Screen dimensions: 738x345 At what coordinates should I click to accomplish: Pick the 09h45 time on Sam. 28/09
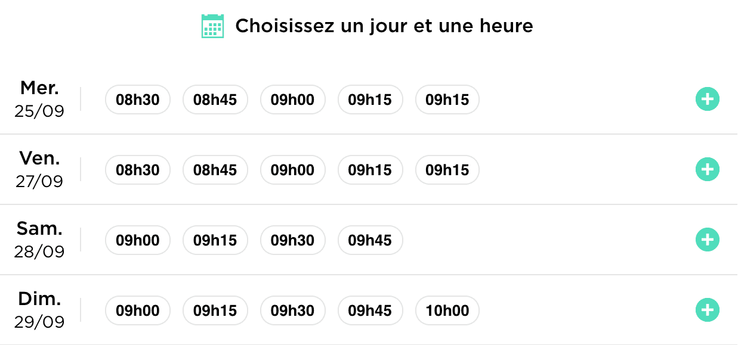370,240
